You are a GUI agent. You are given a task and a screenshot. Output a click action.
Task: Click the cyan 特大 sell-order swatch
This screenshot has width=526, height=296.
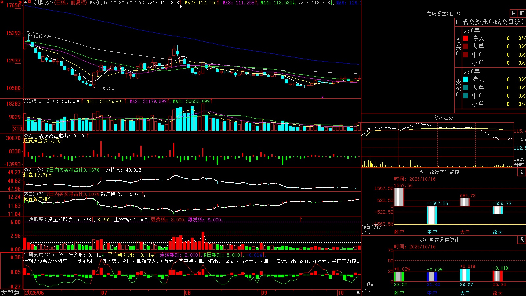pos(466,79)
